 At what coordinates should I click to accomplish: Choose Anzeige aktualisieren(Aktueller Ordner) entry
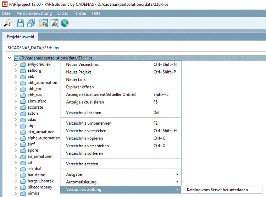tap(121, 94)
